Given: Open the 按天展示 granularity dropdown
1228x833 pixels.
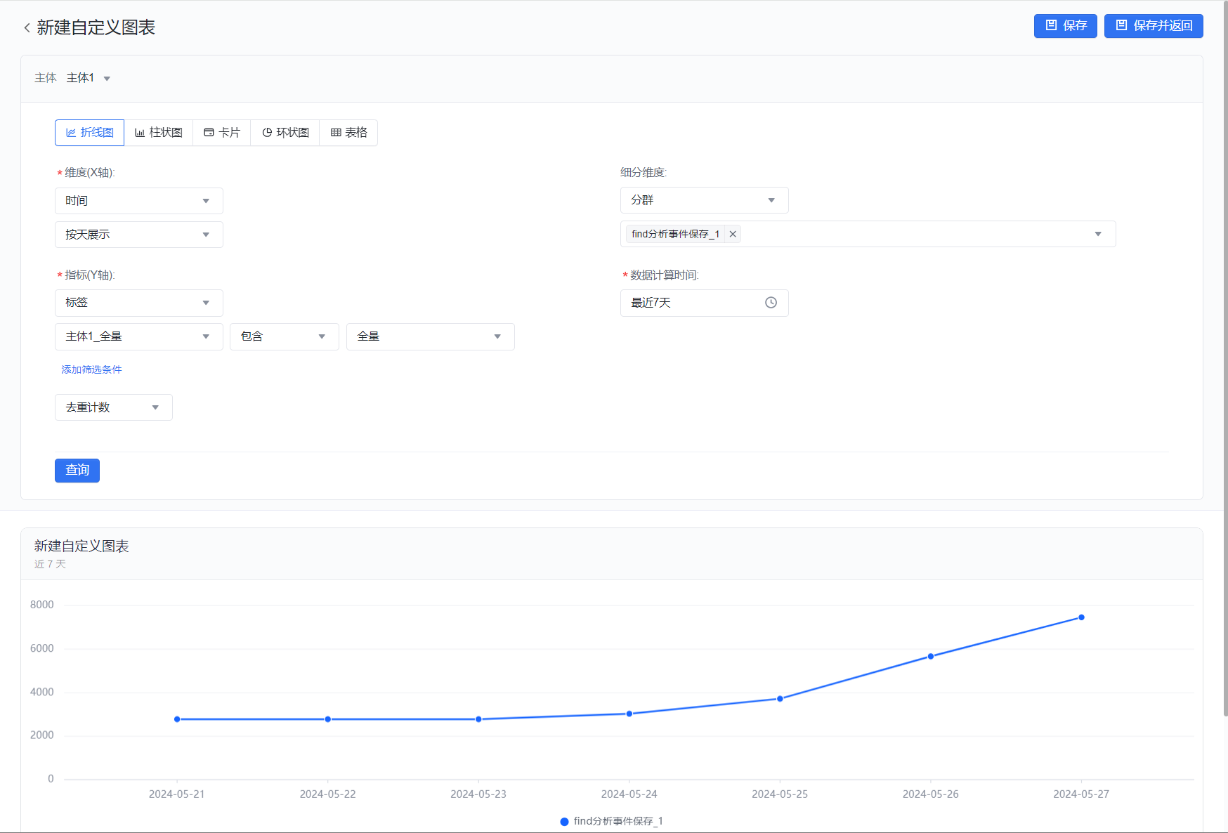Looking at the screenshot, I should click(139, 235).
